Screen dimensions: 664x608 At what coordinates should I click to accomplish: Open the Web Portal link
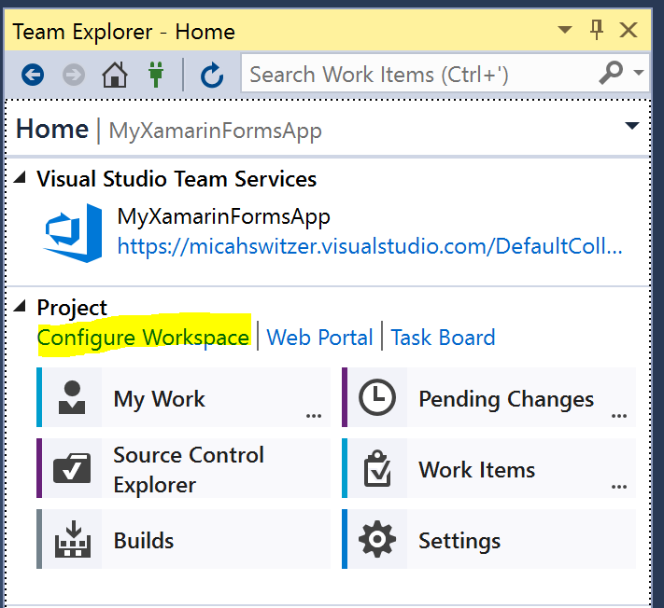319,337
